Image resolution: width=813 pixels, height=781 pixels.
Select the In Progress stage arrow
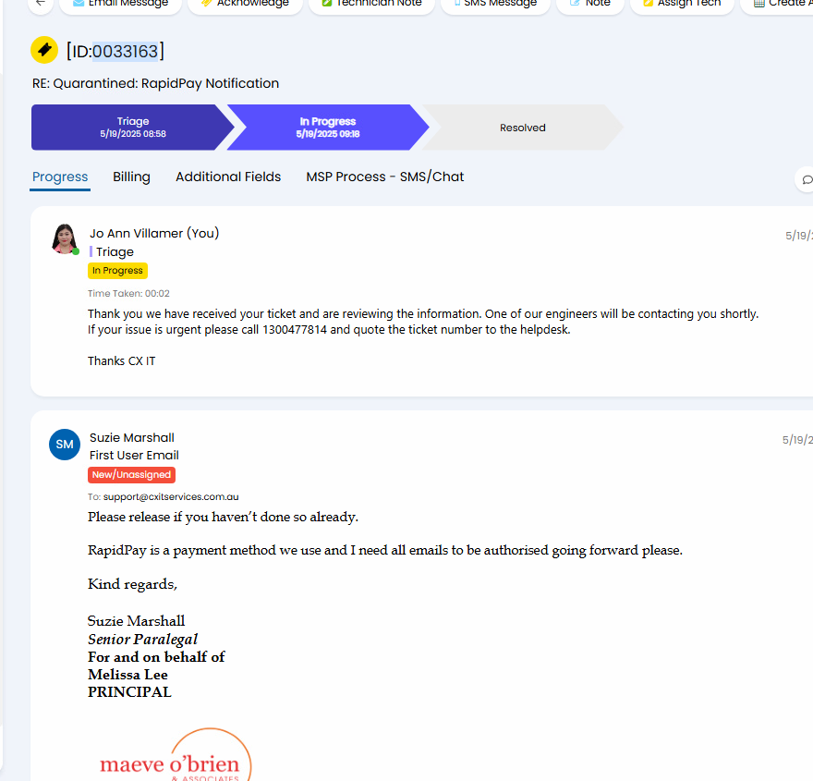tap(328, 128)
